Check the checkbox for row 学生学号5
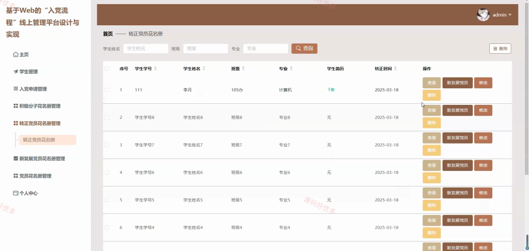Image resolution: width=529 pixels, height=251 pixels. (x=106, y=200)
